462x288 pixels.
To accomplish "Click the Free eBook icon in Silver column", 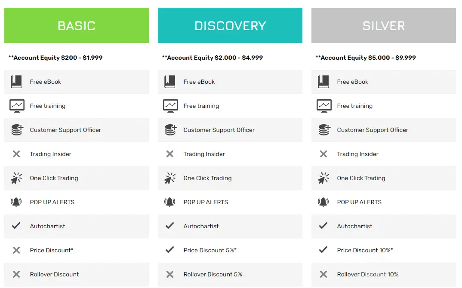I will click(323, 82).
